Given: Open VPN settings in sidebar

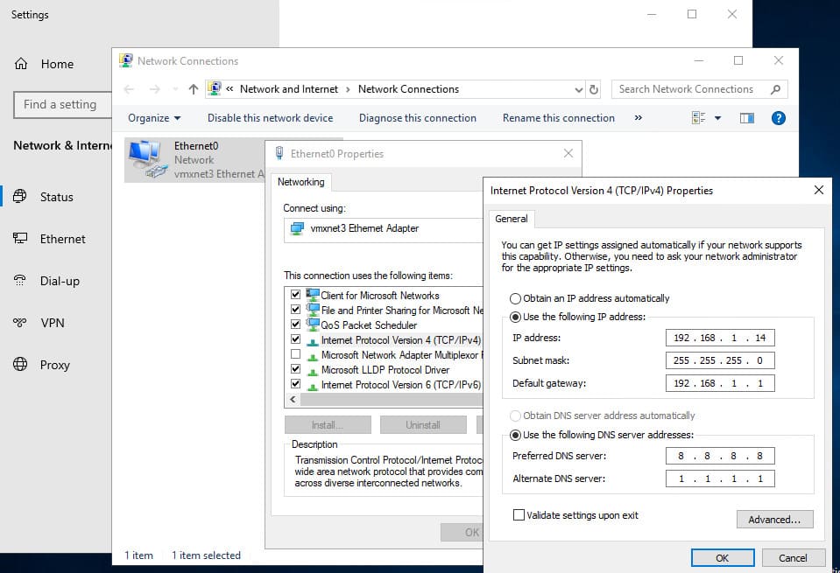Looking at the screenshot, I should (53, 323).
